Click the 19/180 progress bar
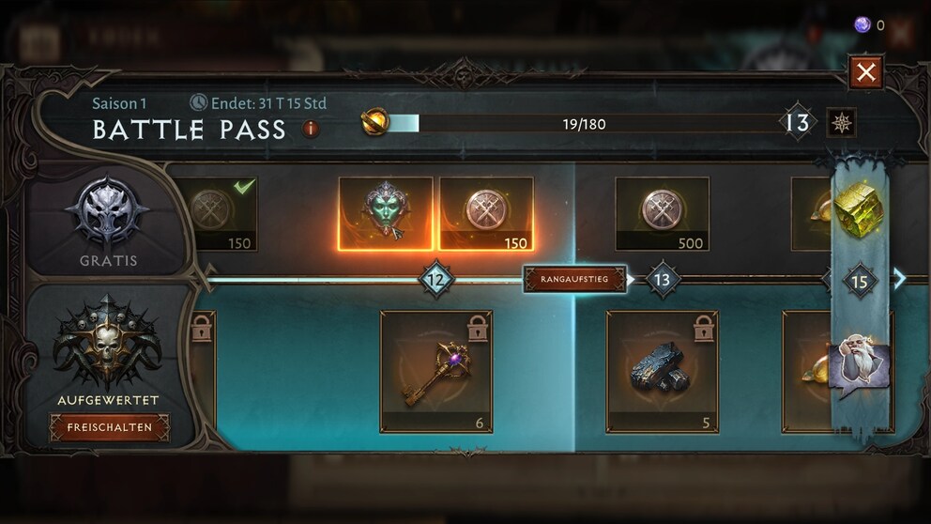The width and height of the screenshot is (931, 524). 585,124
